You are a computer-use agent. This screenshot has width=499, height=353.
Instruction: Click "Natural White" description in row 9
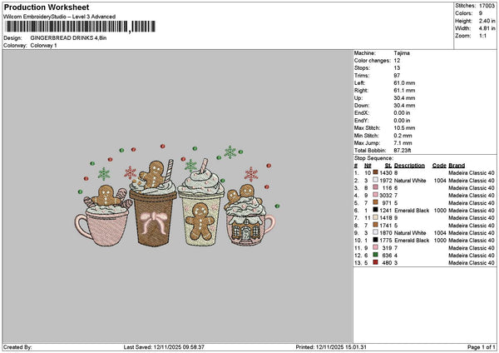point(410,233)
